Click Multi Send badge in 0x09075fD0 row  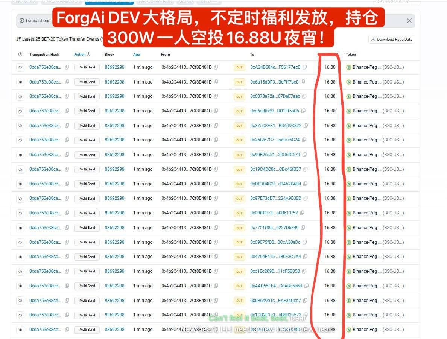pos(87,242)
